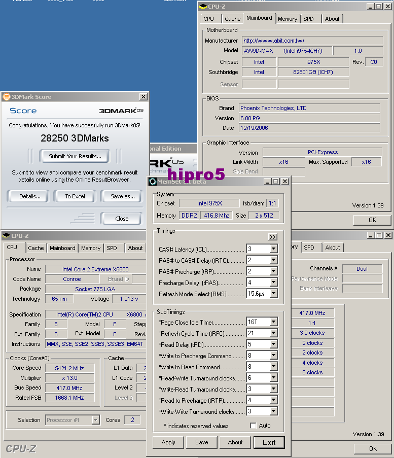Click the Cores count field
Image resolution: width=394 pixels, height=458 pixels.
[132, 420]
